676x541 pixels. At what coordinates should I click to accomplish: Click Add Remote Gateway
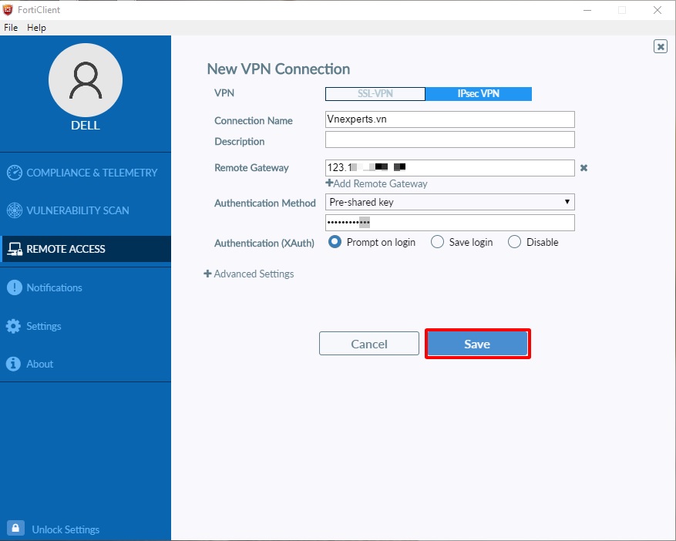[376, 183]
